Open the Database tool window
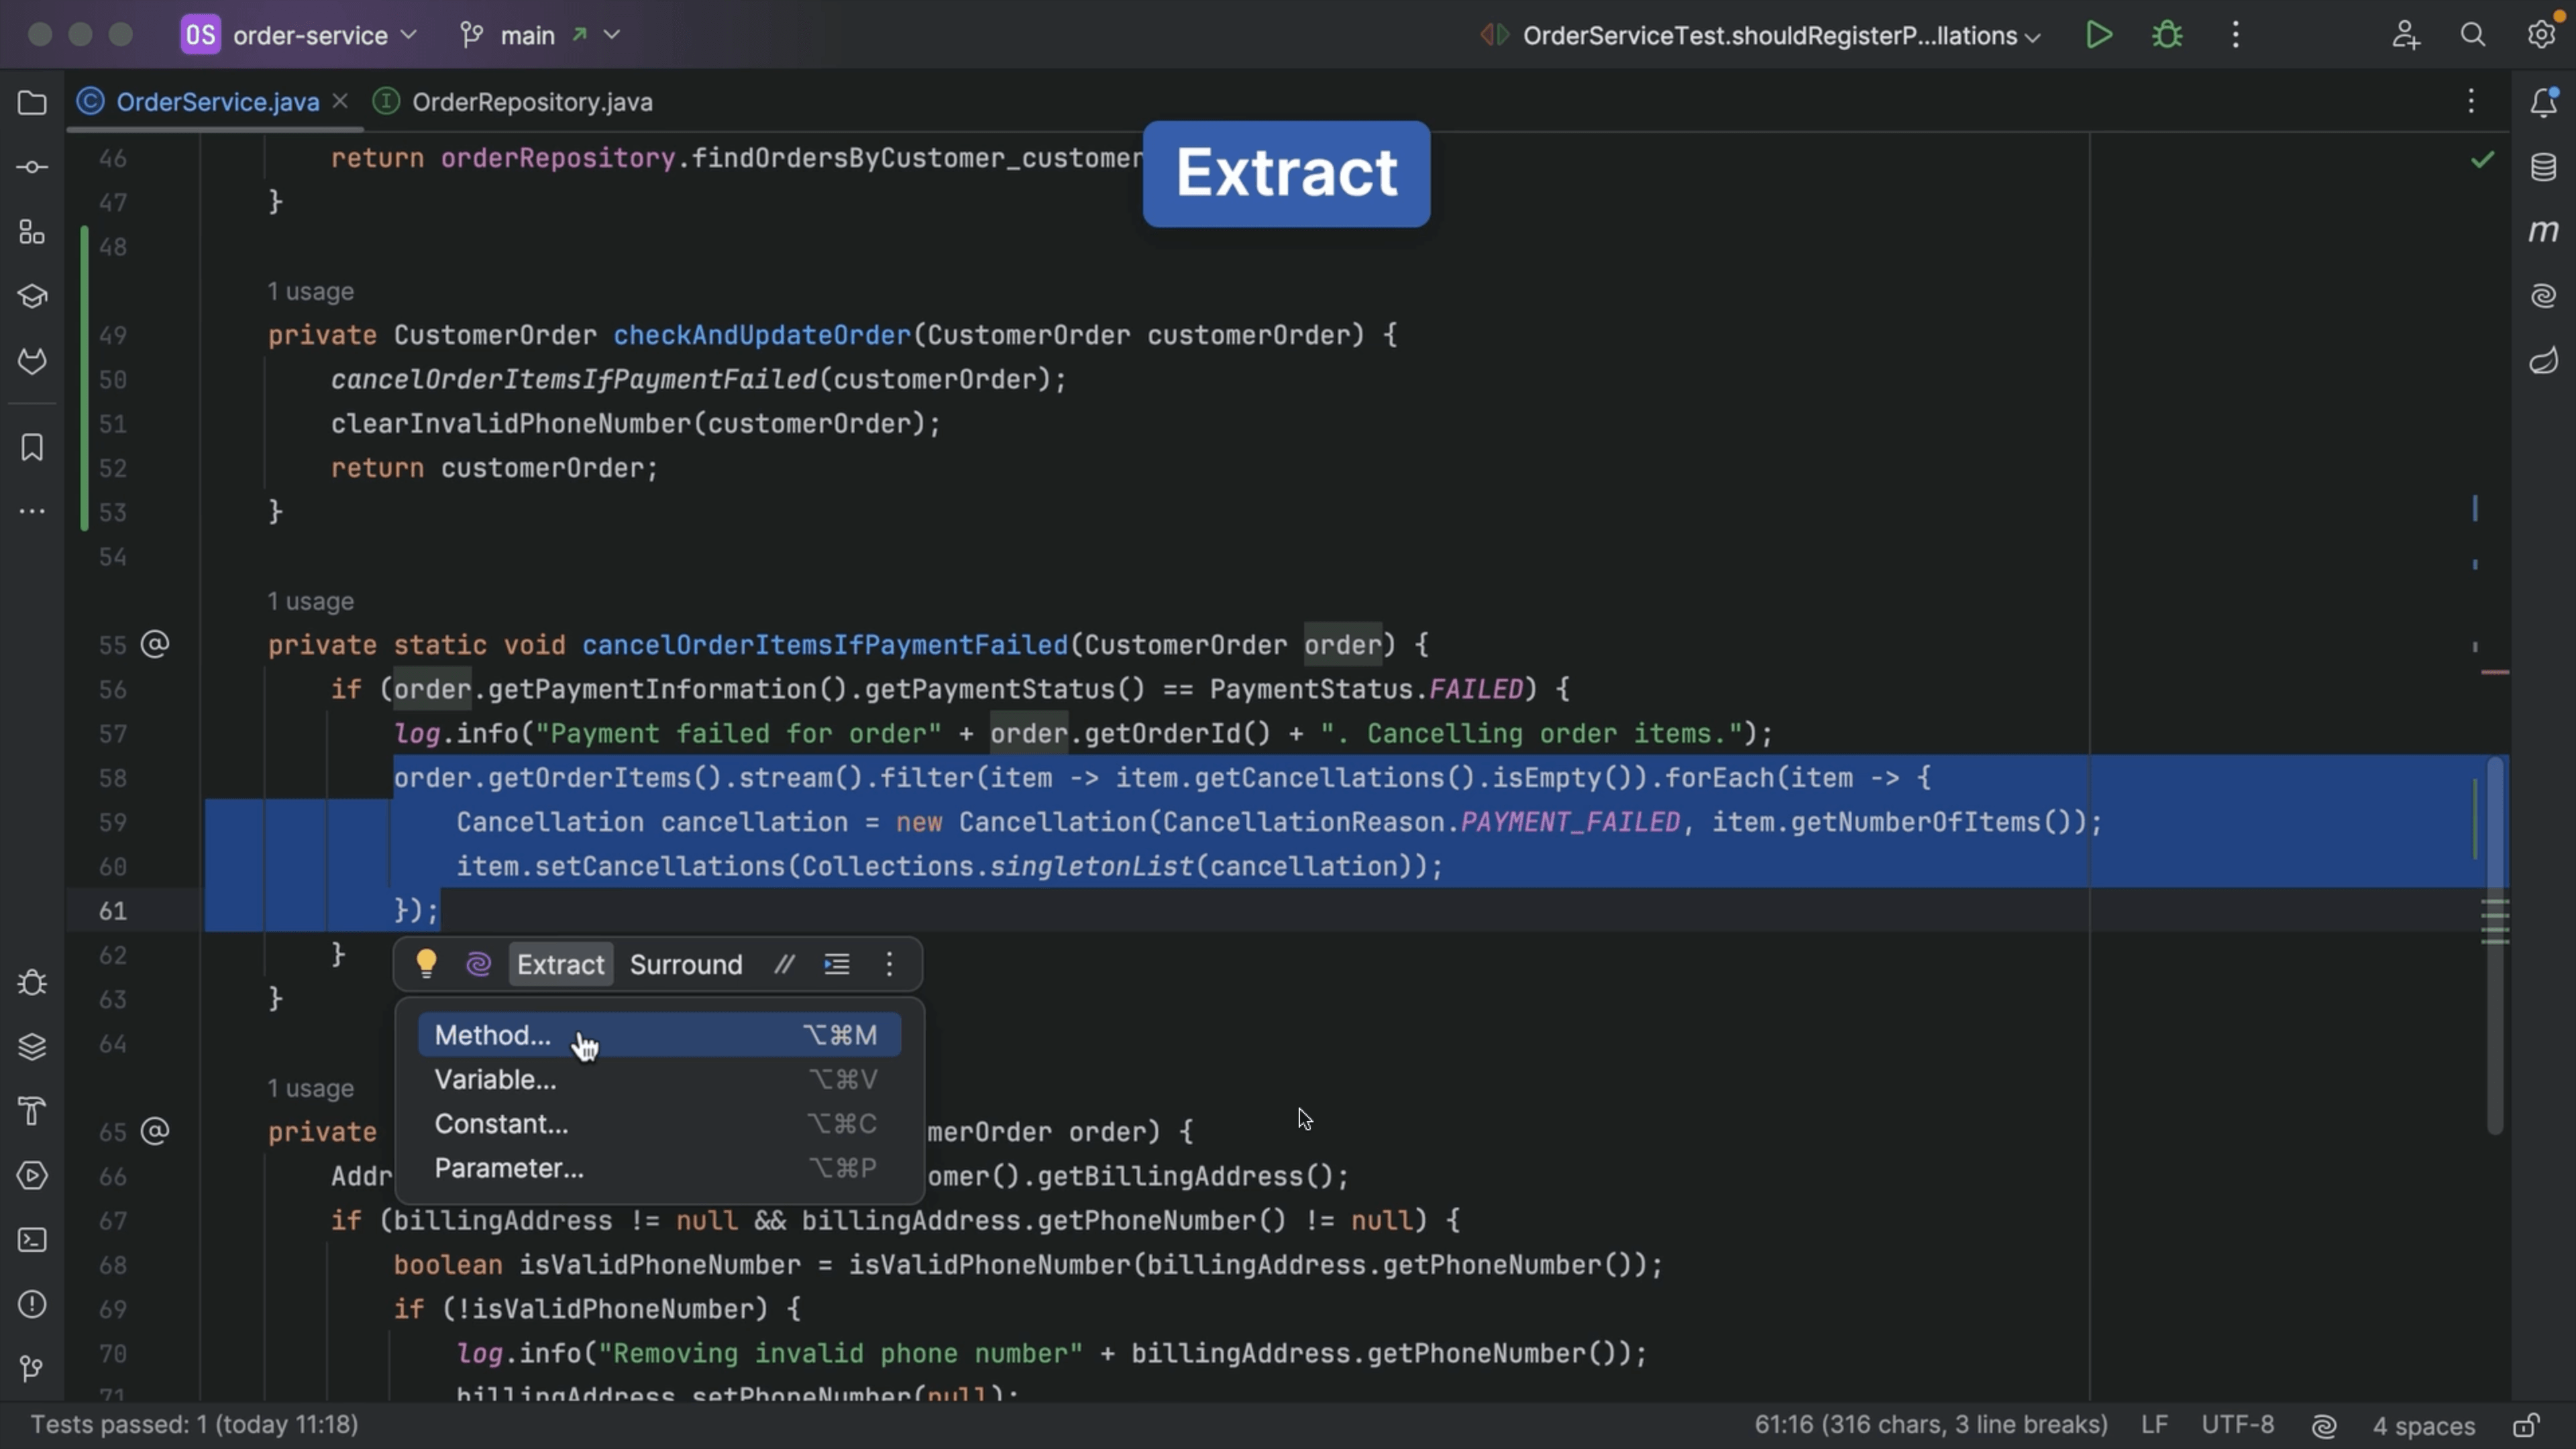The height and width of the screenshot is (1449, 2576). (2543, 167)
